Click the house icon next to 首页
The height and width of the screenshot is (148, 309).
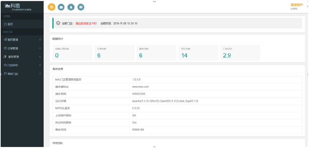[5, 24]
